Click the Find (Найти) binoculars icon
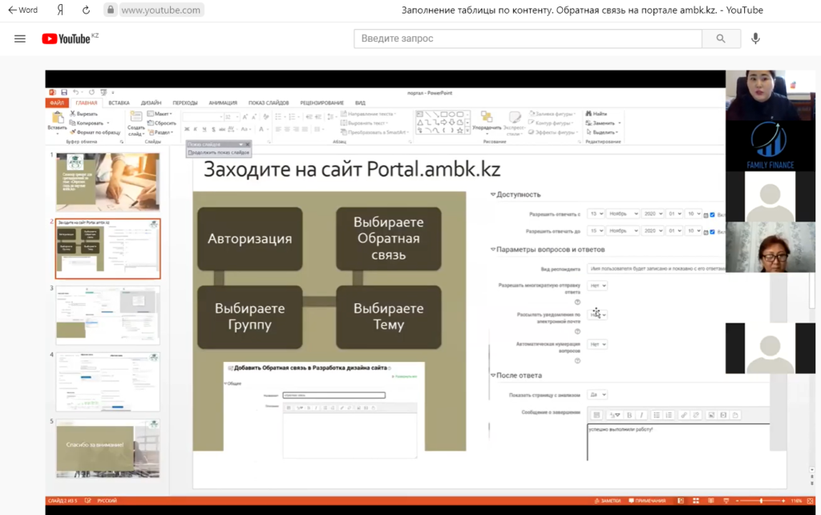The height and width of the screenshot is (515, 821). point(589,114)
